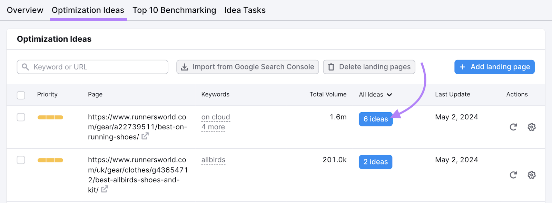This screenshot has width=552, height=203.
Task: Click the Total Volume column header
Action: [x=328, y=94]
